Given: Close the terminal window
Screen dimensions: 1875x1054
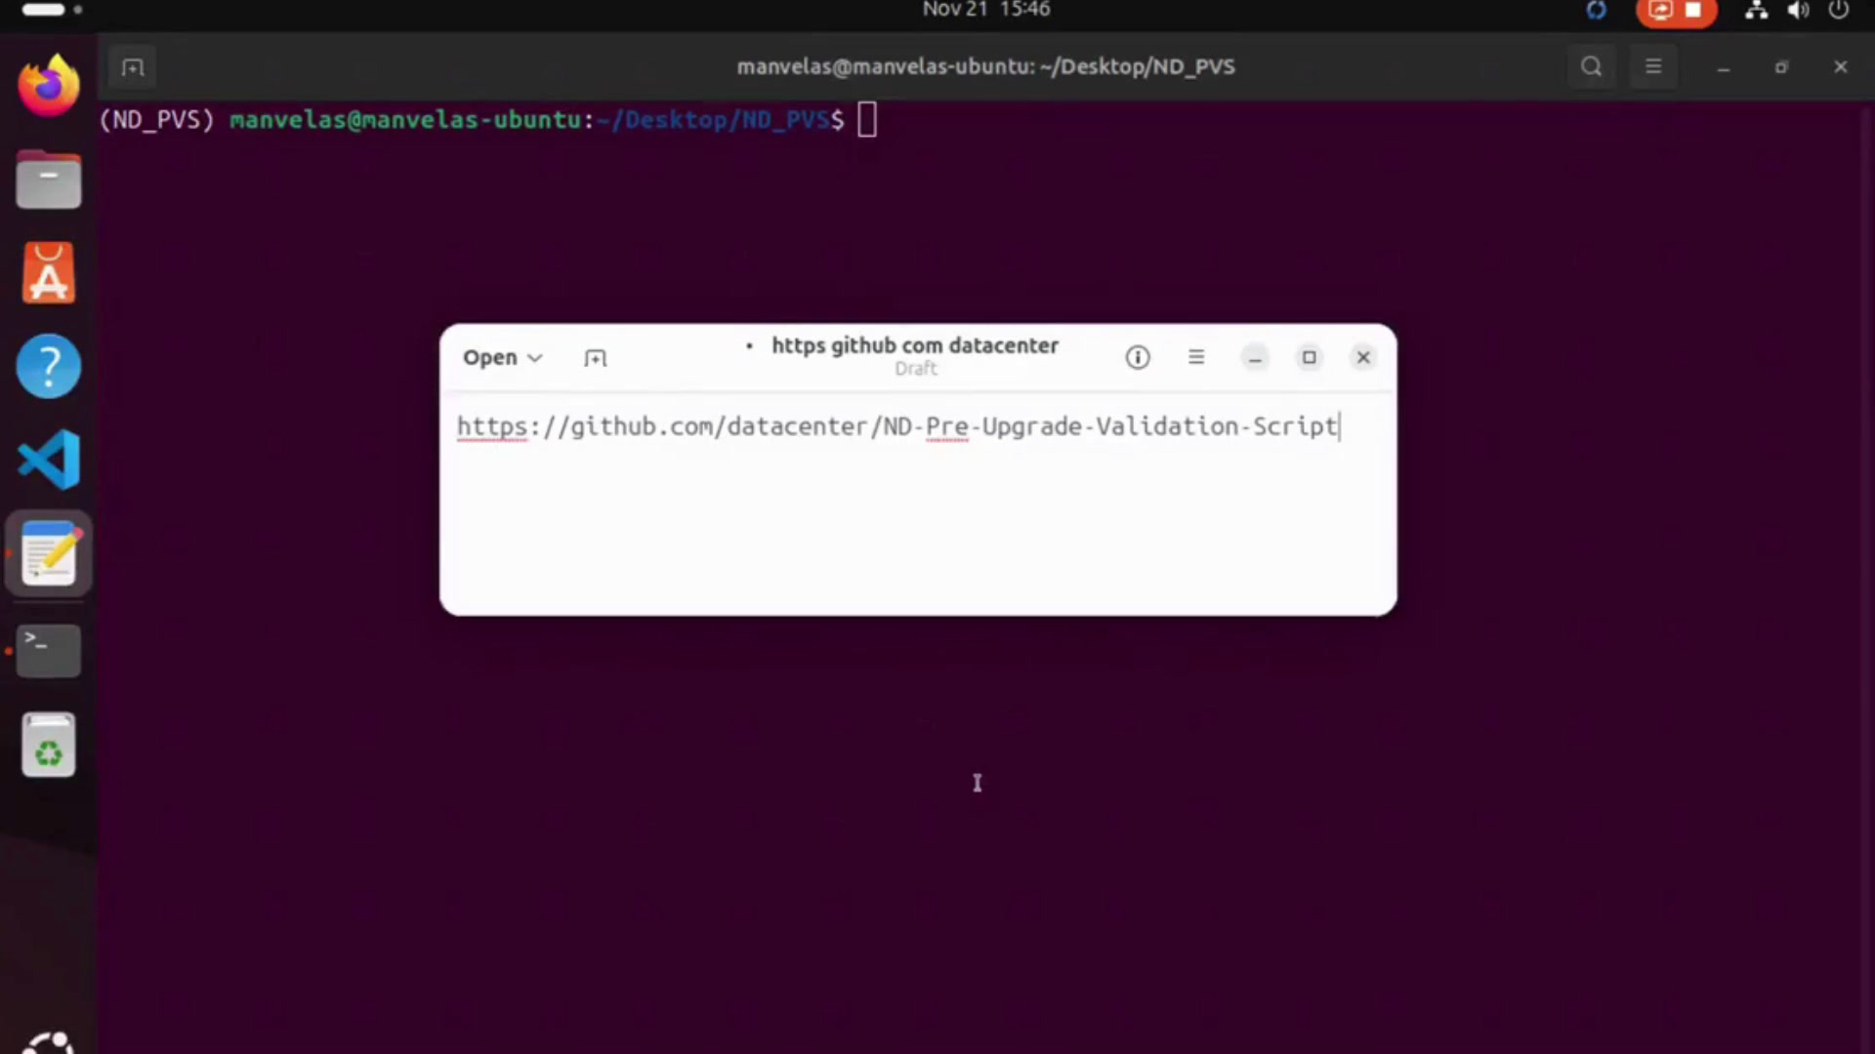Looking at the screenshot, I should click(x=1841, y=67).
